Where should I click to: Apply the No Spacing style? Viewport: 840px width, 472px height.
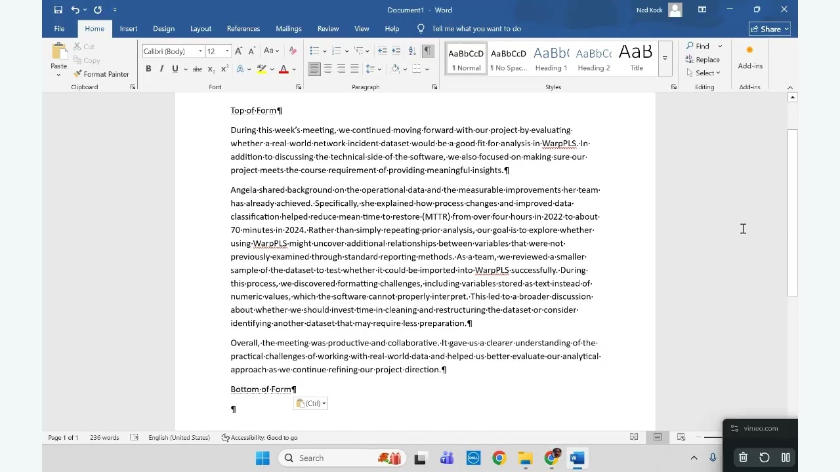[x=509, y=58]
